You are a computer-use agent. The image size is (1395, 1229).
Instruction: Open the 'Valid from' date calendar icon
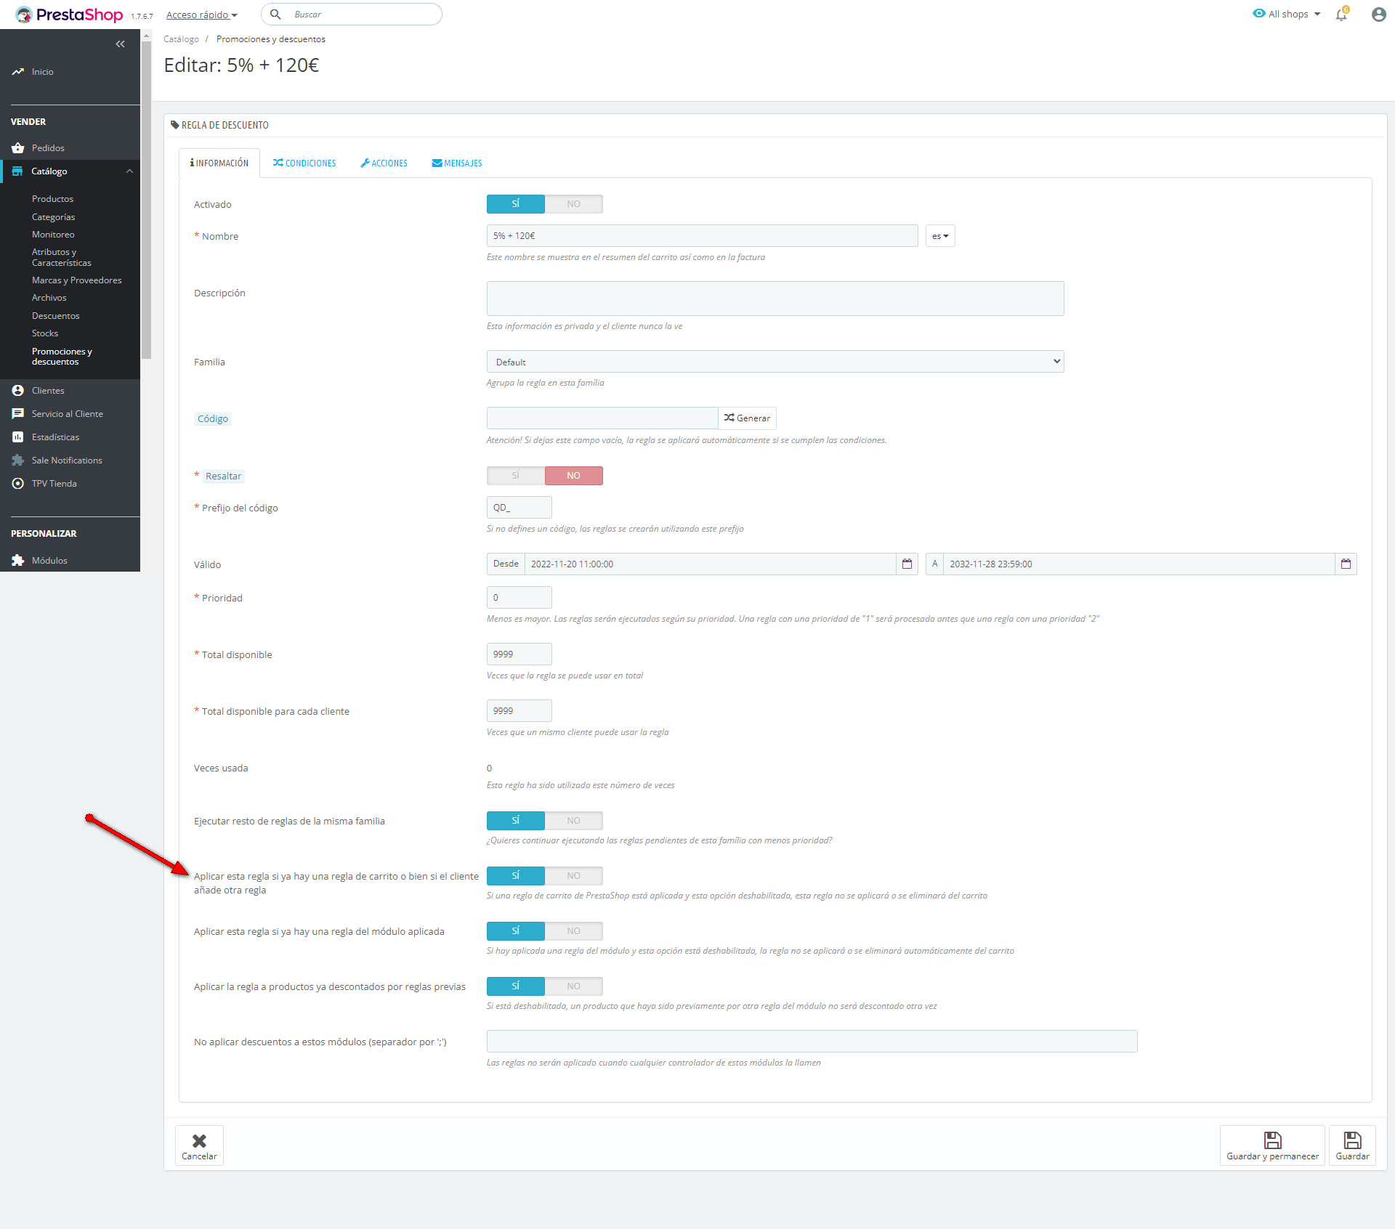point(907,564)
